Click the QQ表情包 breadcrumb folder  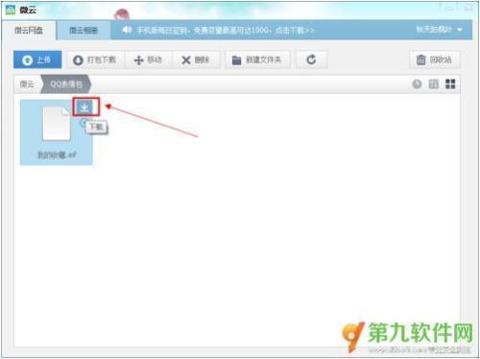66,84
